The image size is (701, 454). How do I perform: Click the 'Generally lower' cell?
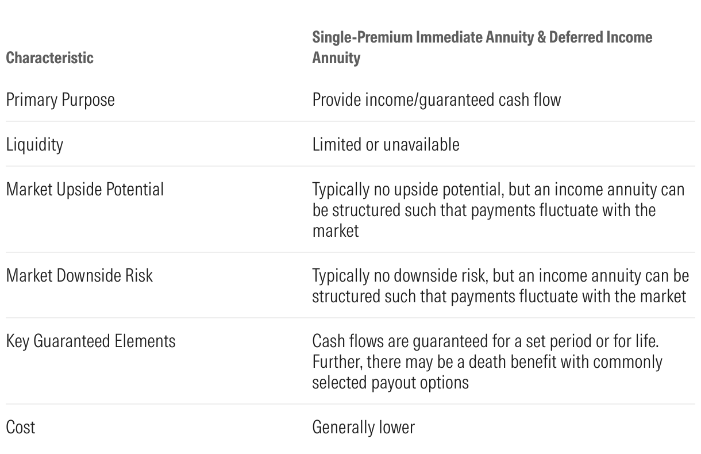pos(363,427)
